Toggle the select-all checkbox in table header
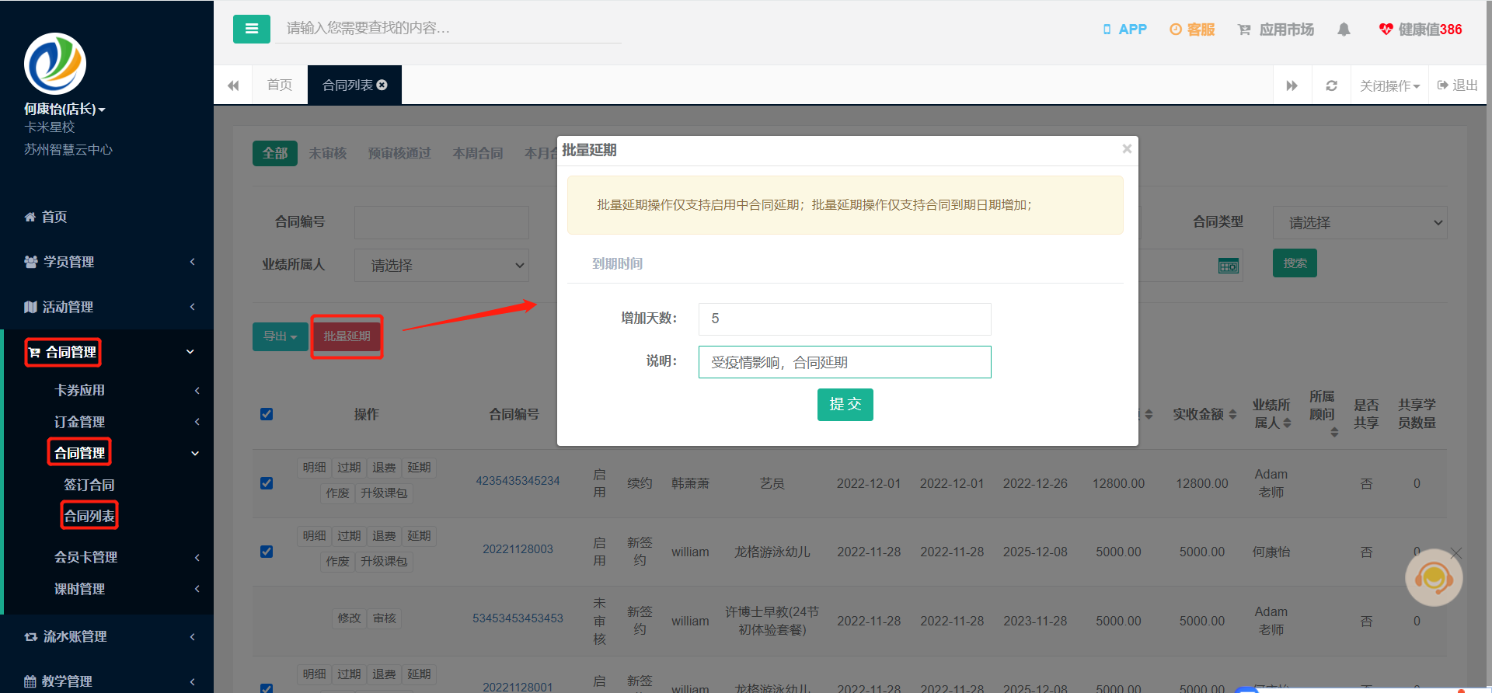1492x693 pixels. pyautogui.click(x=267, y=414)
